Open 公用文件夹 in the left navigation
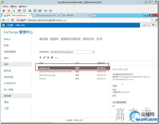 click(x=10, y=83)
